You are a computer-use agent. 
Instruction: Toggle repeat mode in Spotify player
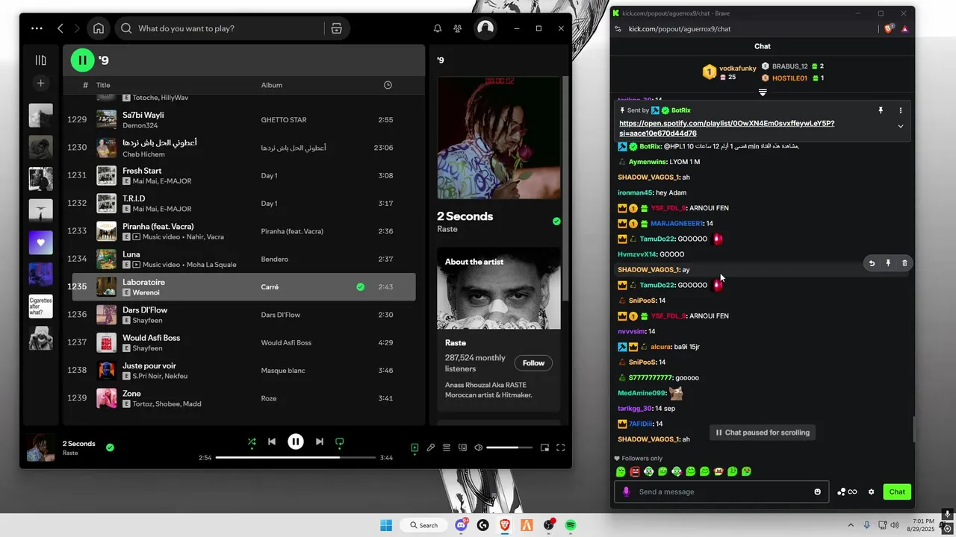point(340,442)
